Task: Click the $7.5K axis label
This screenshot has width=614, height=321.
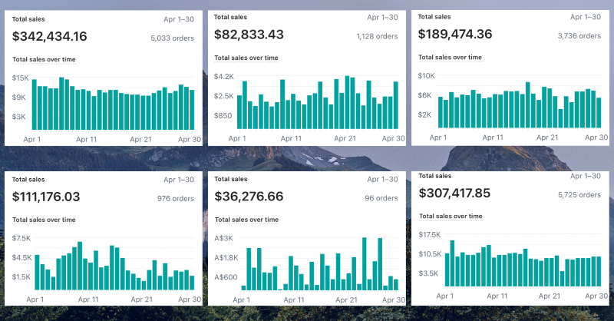Action: click(21, 238)
